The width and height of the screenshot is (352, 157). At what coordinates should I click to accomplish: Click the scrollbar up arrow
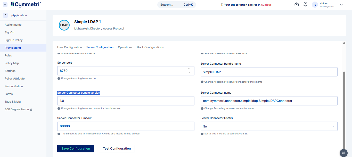(x=344, y=43)
